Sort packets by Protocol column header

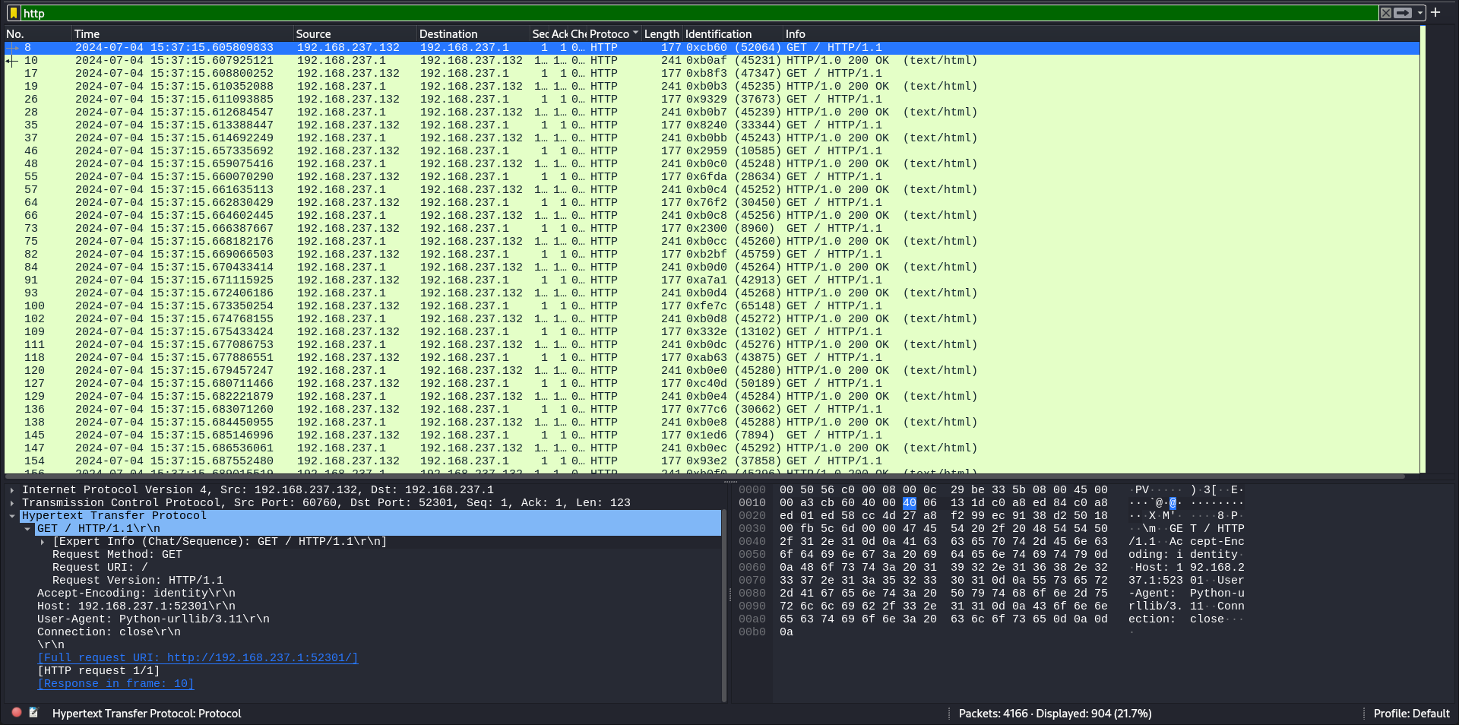(609, 34)
